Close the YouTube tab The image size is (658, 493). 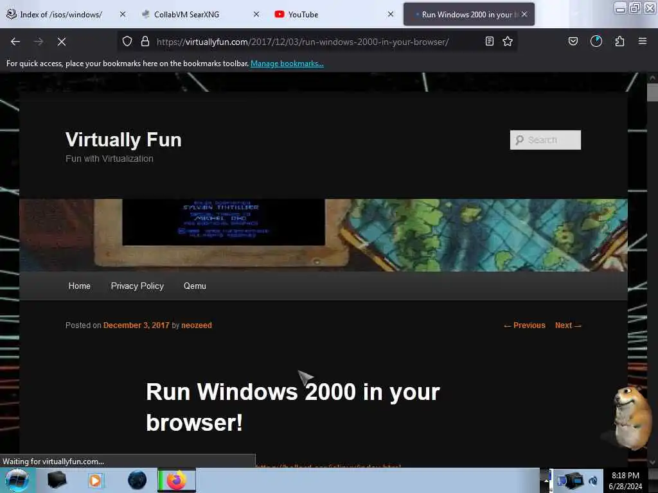tap(391, 14)
